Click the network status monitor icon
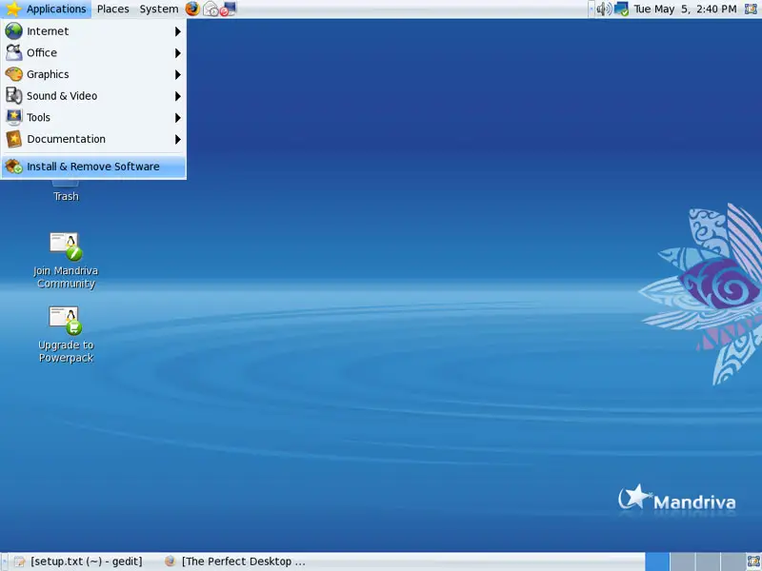This screenshot has height=571, width=762. [621, 9]
